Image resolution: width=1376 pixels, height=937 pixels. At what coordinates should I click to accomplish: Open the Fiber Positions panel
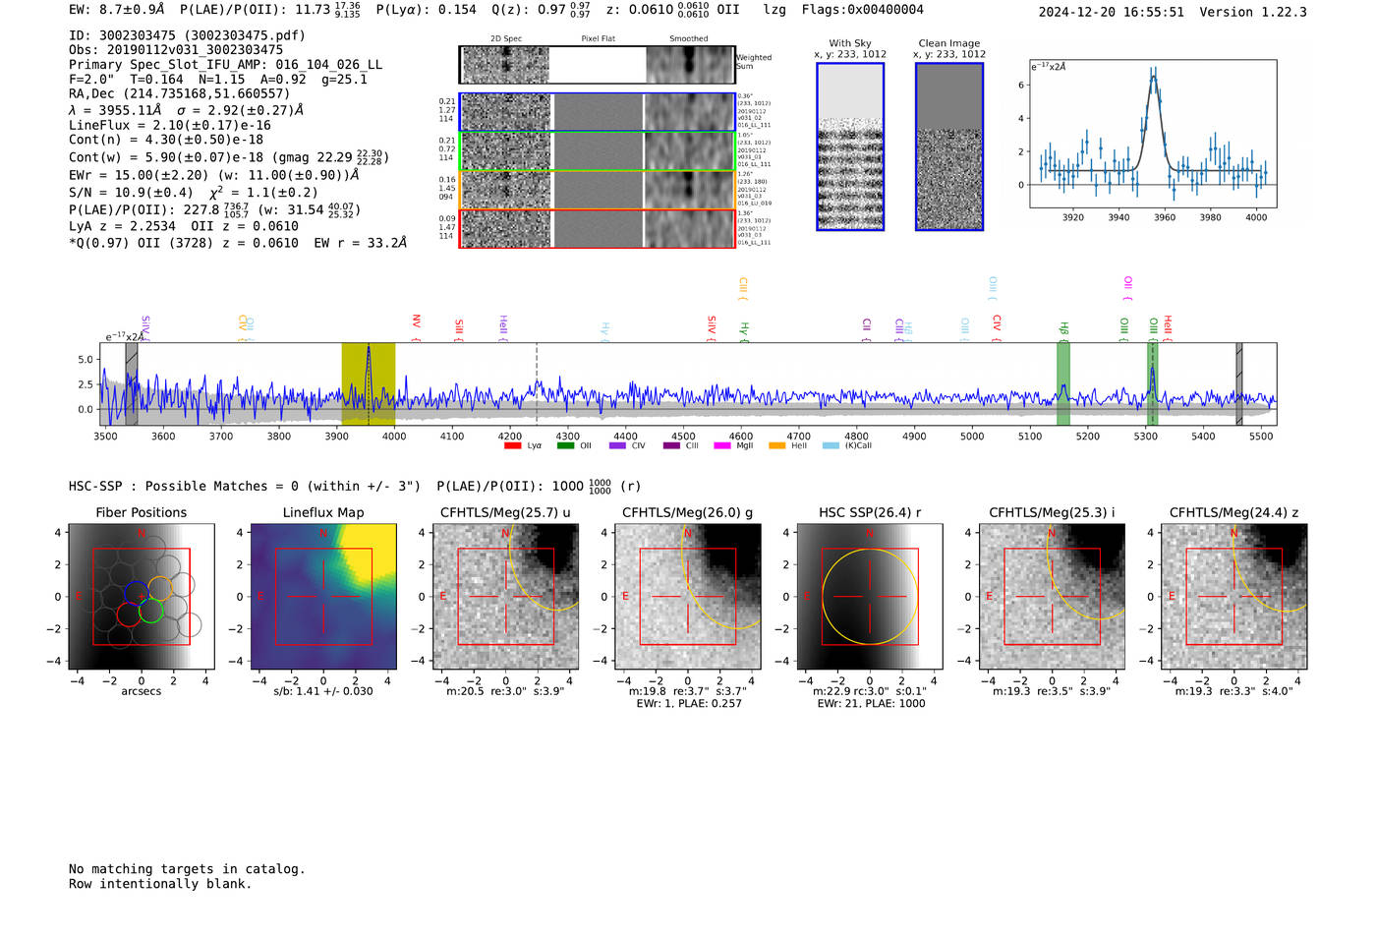click(x=142, y=596)
